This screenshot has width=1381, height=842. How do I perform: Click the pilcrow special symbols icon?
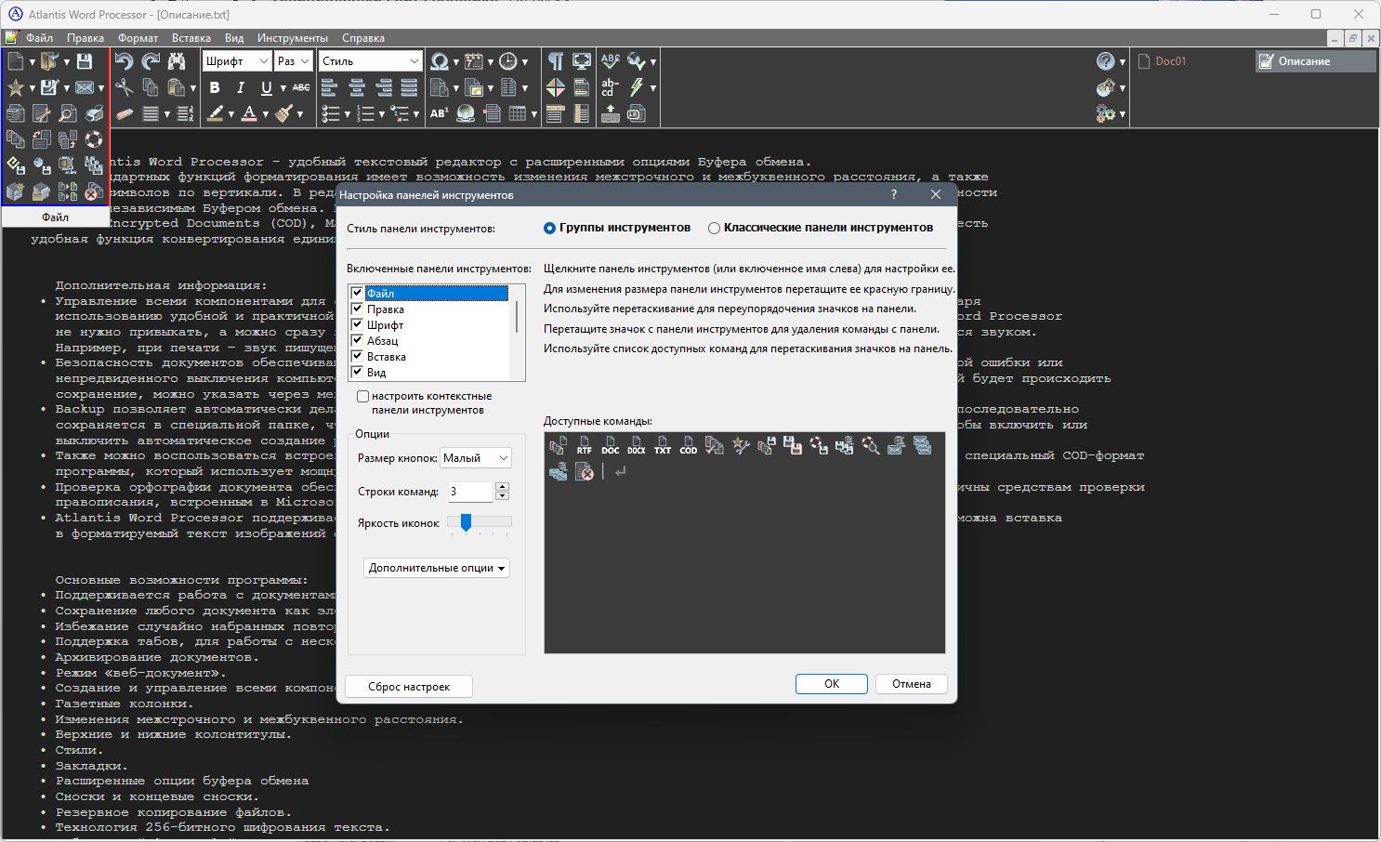tap(555, 61)
